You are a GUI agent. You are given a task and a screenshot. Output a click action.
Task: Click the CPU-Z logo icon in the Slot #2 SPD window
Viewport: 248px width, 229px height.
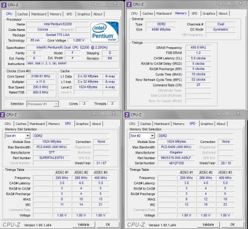(127, 114)
